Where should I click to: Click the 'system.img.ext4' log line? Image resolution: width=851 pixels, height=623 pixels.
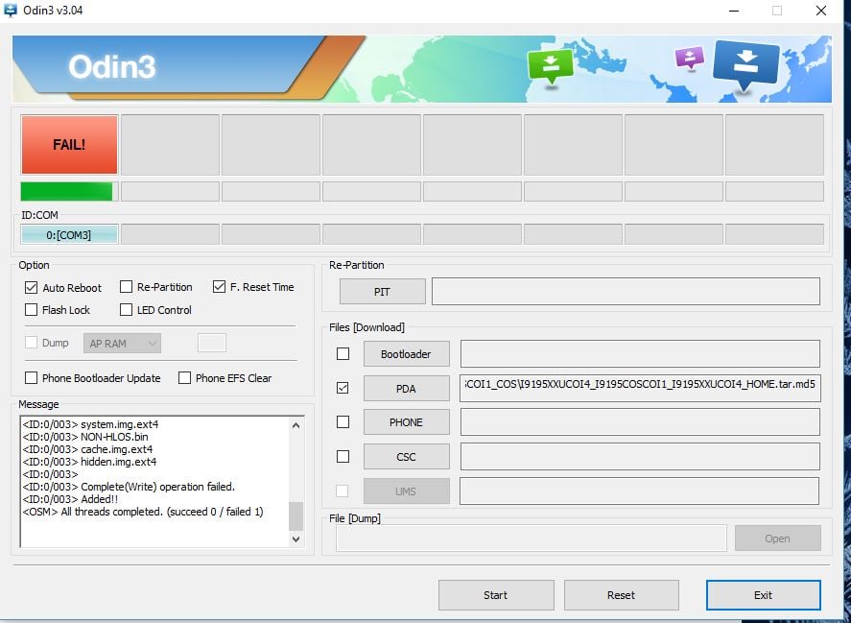pos(90,424)
